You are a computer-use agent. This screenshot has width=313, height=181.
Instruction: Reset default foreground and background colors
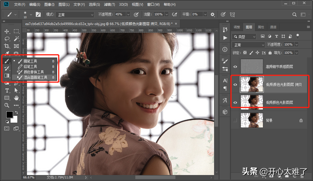pyautogui.click(x=7, y=122)
